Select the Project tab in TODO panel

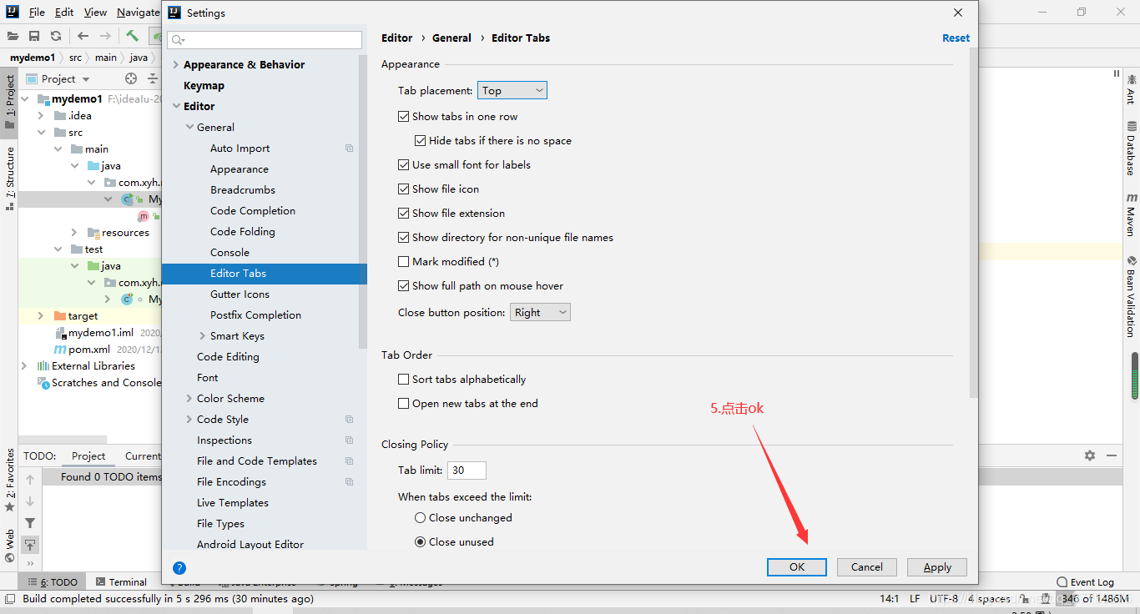pos(88,456)
